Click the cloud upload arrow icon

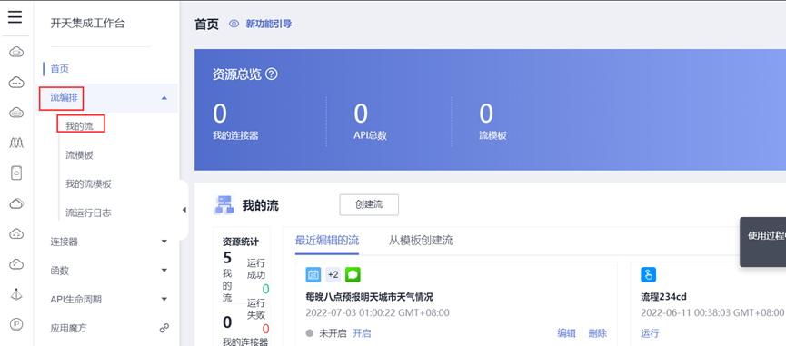(16, 233)
